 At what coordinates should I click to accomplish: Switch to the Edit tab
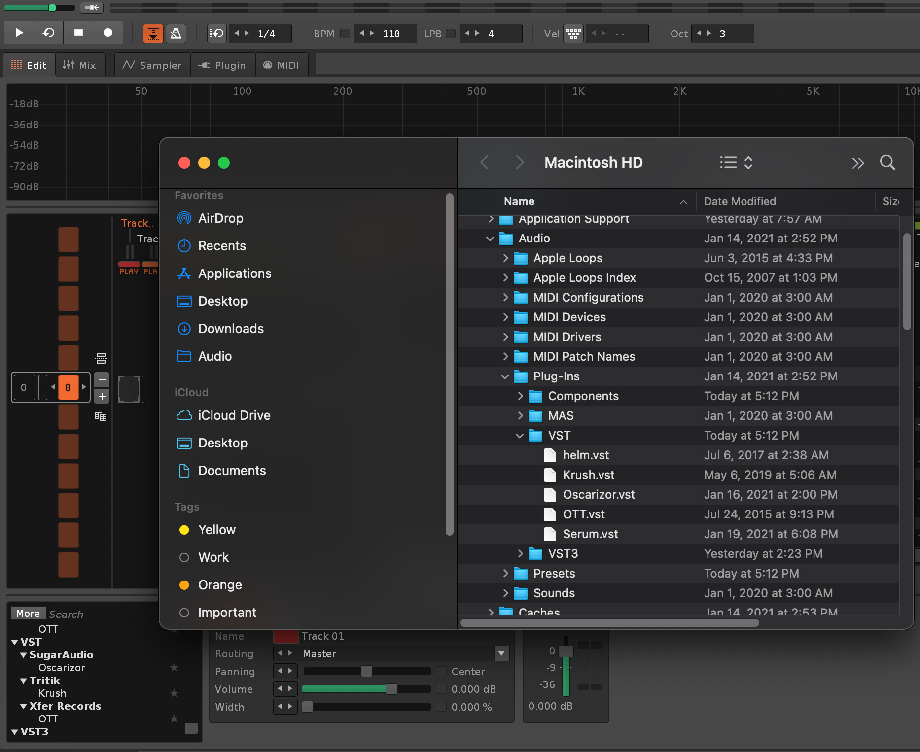pos(29,65)
